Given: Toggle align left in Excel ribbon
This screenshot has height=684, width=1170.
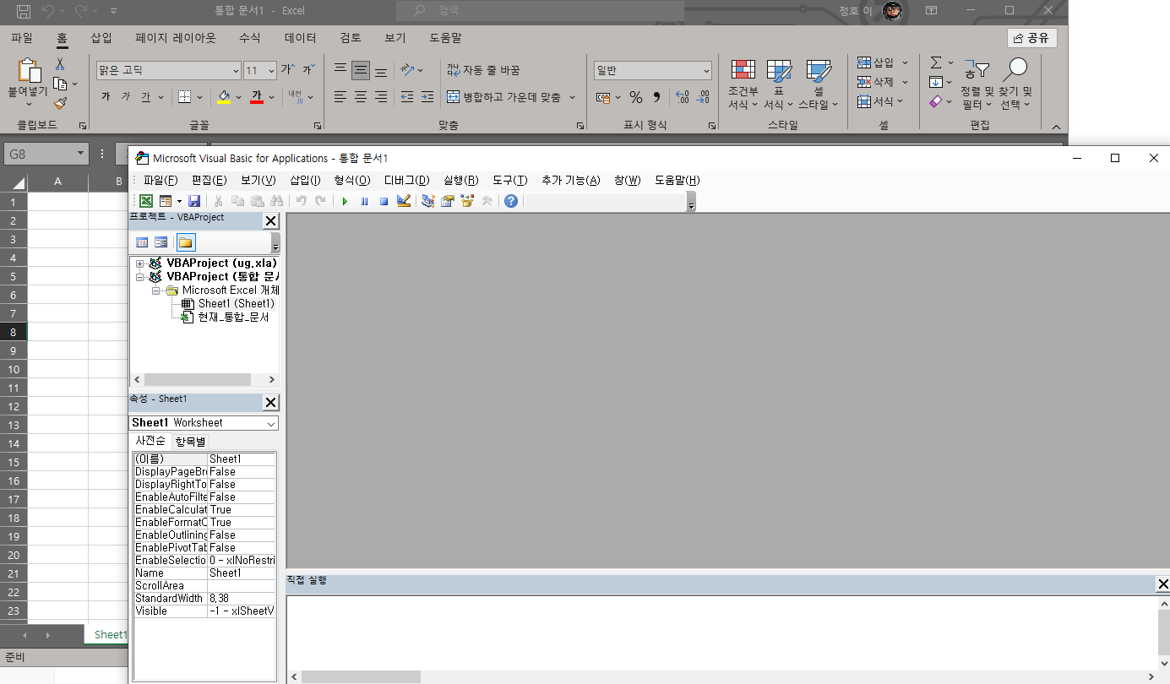Looking at the screenshot, I should 340,97.
